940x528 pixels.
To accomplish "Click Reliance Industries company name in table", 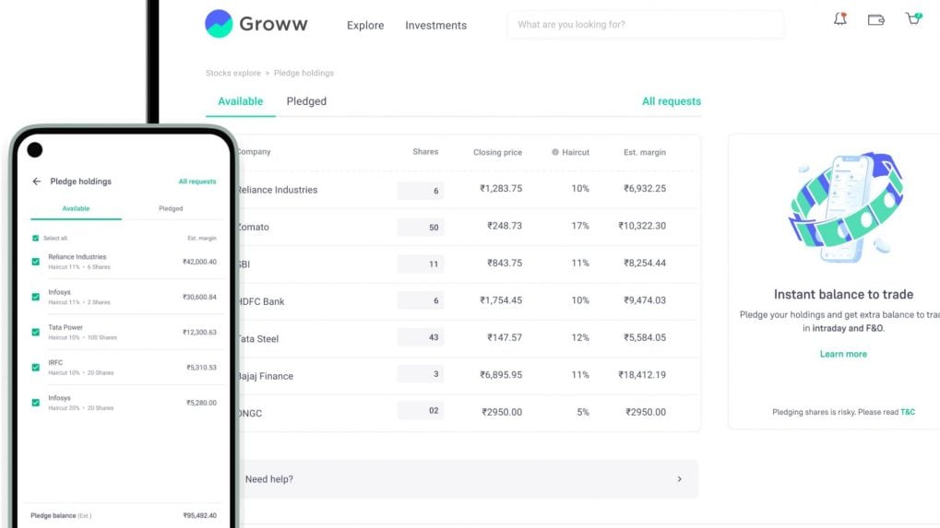I will (x=277, y=190).
